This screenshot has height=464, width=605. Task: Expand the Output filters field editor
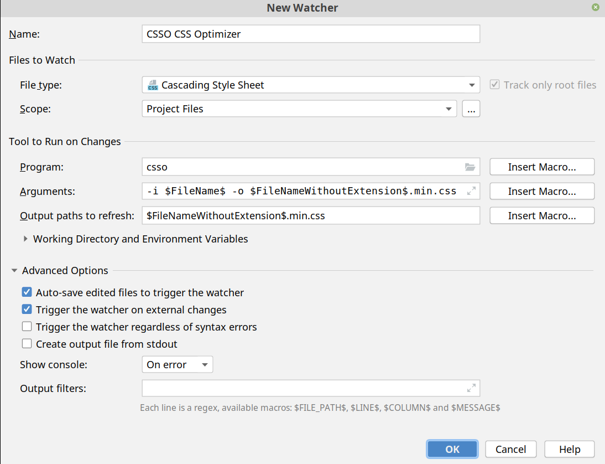click(x=471, y=388)
